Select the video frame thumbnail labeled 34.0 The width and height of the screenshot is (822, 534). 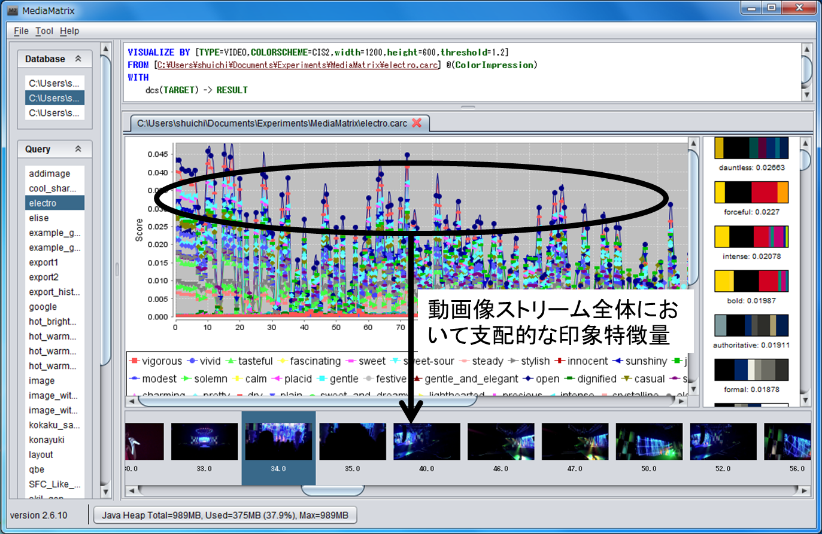point(278,442)
